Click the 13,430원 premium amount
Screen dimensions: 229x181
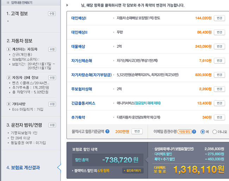204,103
